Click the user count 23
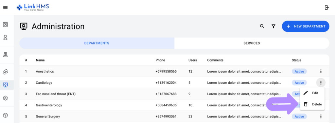 pos(190,116)
